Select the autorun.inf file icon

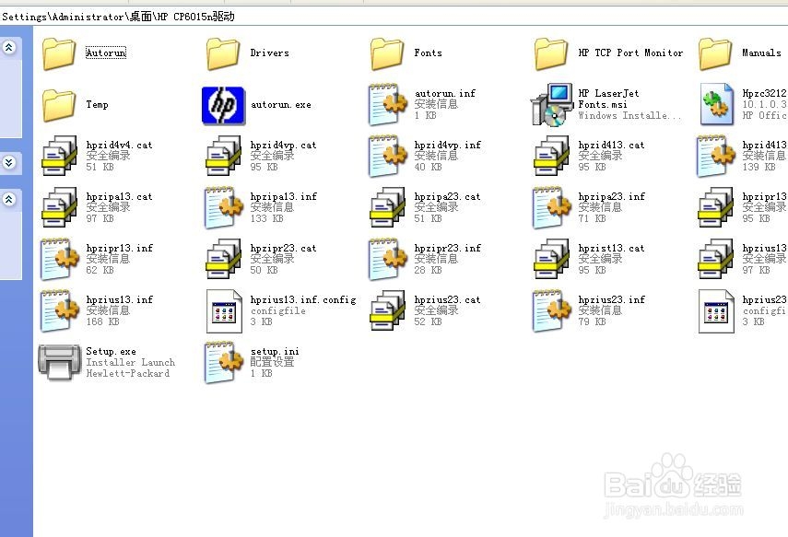pyautogui.click(x=387, y=104)
